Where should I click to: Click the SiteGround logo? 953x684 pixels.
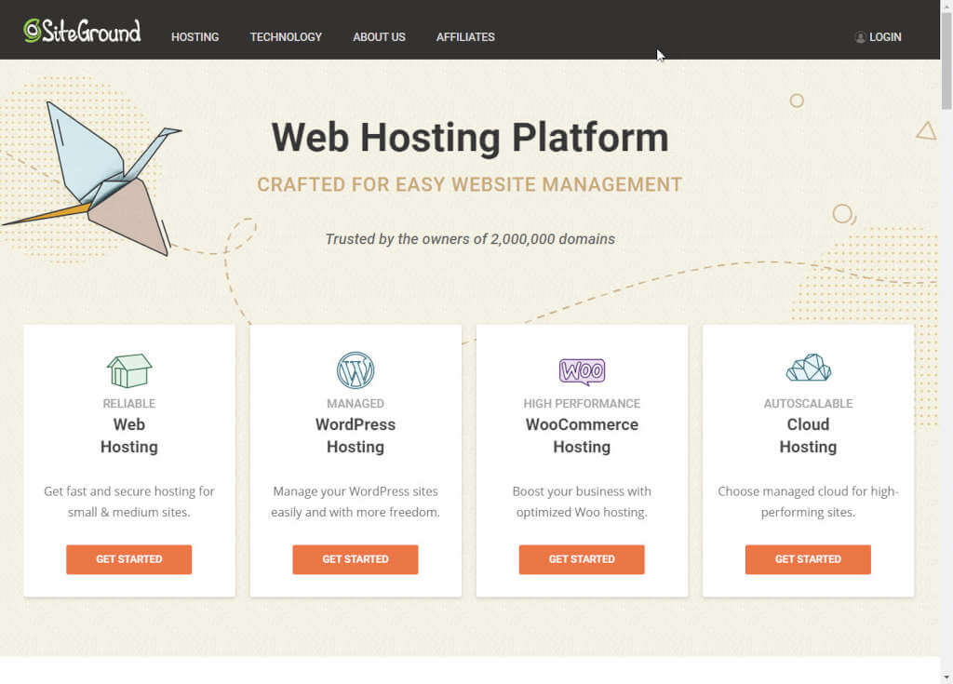[82, 31]
